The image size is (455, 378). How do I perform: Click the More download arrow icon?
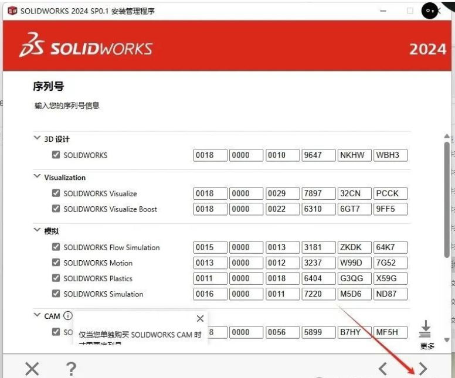tap(426, 329)
